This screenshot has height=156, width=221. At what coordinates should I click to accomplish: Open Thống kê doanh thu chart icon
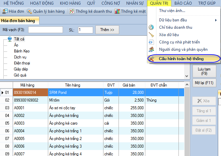(90, 11)
